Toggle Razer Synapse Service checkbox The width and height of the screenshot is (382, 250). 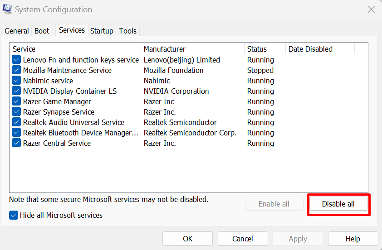16,112
